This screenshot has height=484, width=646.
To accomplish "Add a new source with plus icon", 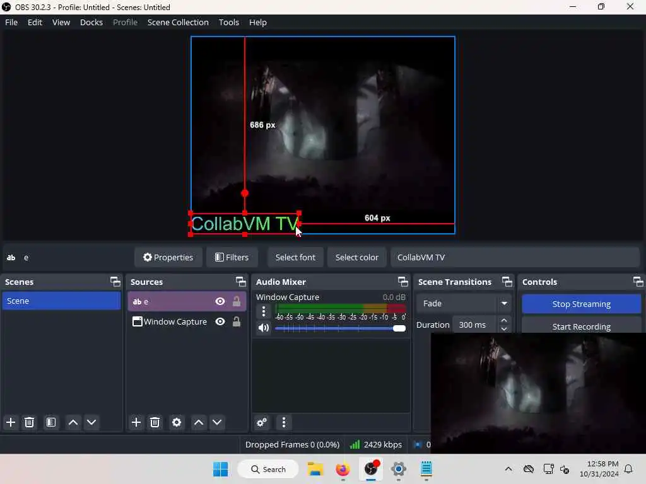I will 136,422.
